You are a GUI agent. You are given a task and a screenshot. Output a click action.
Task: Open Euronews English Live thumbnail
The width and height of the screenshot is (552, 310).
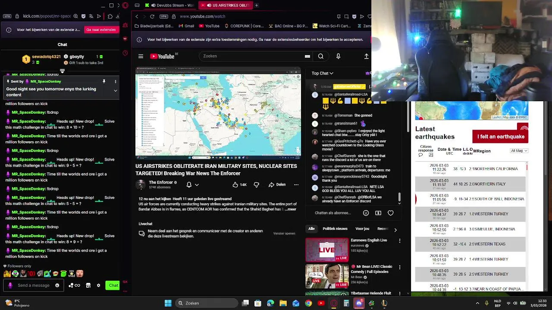point(327,250)
